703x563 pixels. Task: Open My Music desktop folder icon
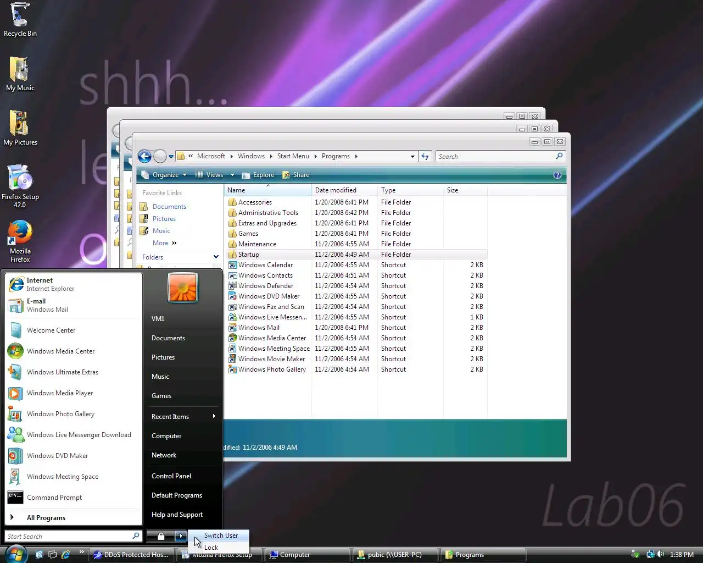click(x=20, y=74)
